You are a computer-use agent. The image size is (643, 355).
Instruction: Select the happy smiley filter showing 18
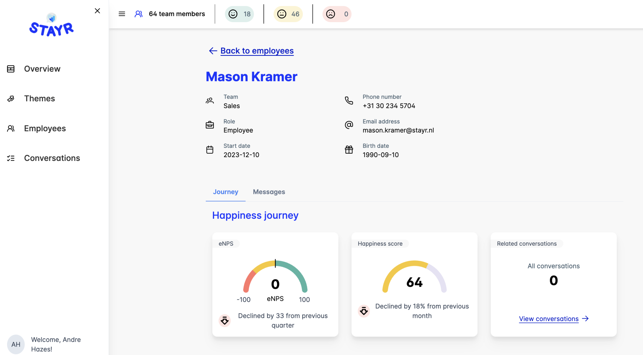click(240, 14)
